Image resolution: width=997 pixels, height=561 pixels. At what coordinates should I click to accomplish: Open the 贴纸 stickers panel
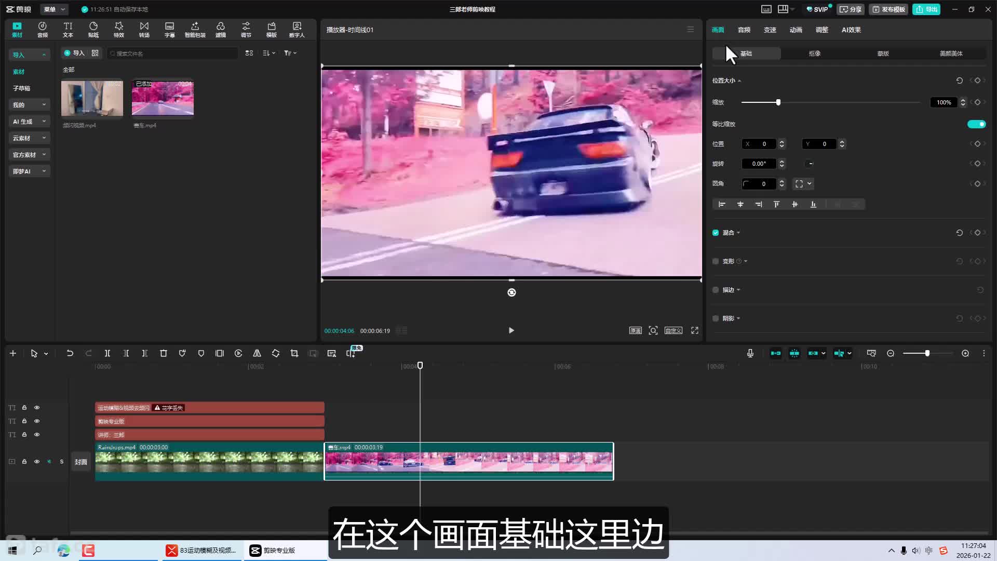(x=93, y=30)
